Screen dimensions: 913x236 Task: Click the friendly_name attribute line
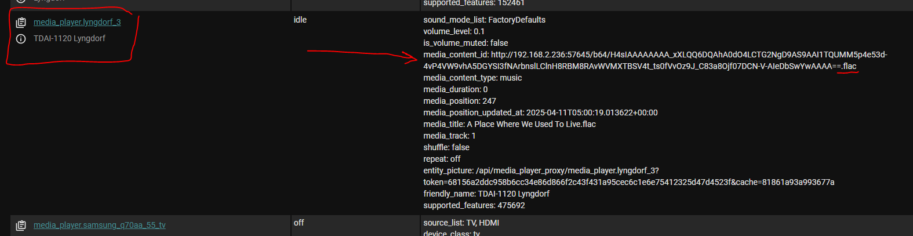click(x=486, y=194)
